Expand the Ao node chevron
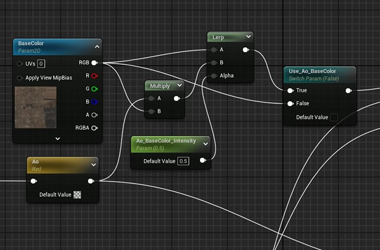Image resolution: width=380 pixels, height=250 pixels. click(x=94, y=165)
